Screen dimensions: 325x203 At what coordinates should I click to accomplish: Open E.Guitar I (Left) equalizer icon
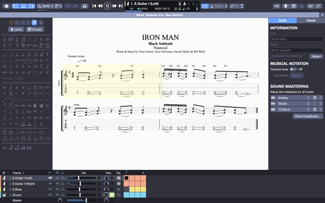pyautogui.click(x=119, y=178)
